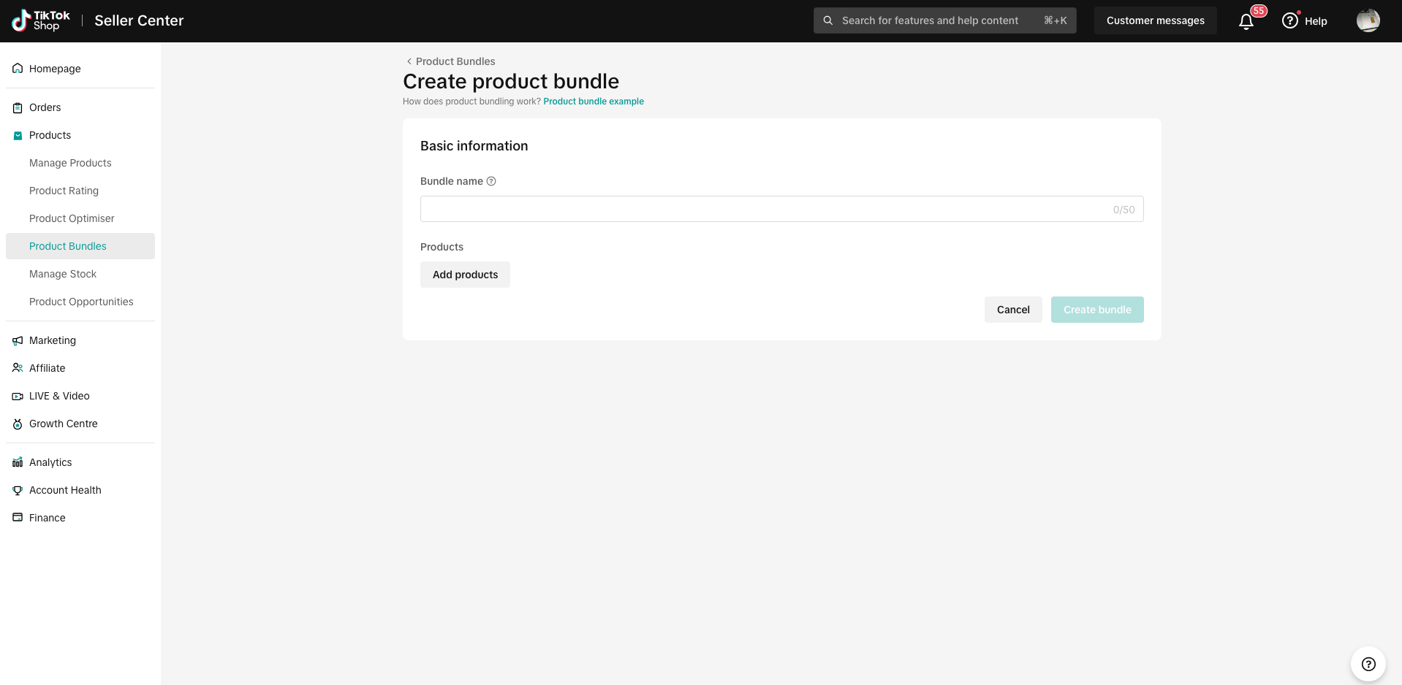Click the Cancel button

point(1013,310)
